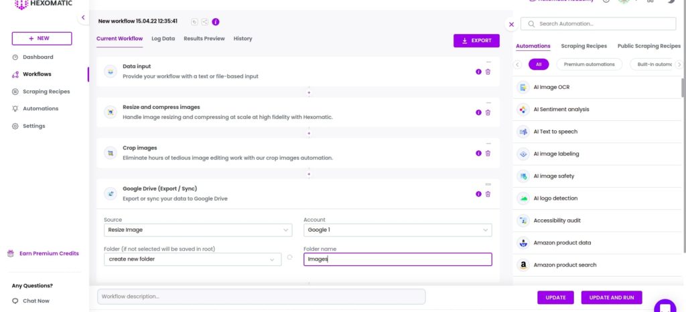This screenshot has height=312, width=686.
Task: Delete the Data input step
Action: click(488, 71)
